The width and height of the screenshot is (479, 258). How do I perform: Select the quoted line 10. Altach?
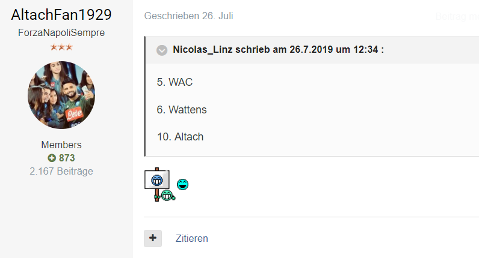point(181,137)
